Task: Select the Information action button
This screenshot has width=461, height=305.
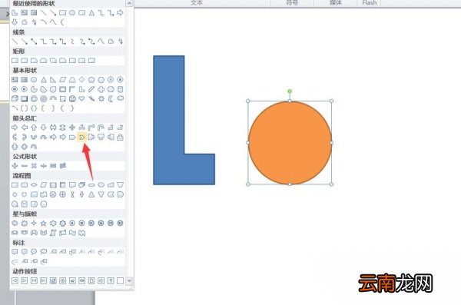Action: [x=63, y=280]
